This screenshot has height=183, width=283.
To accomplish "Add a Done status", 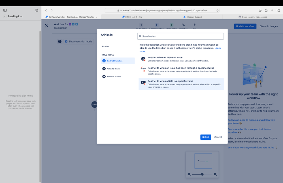I will (171, 25).
